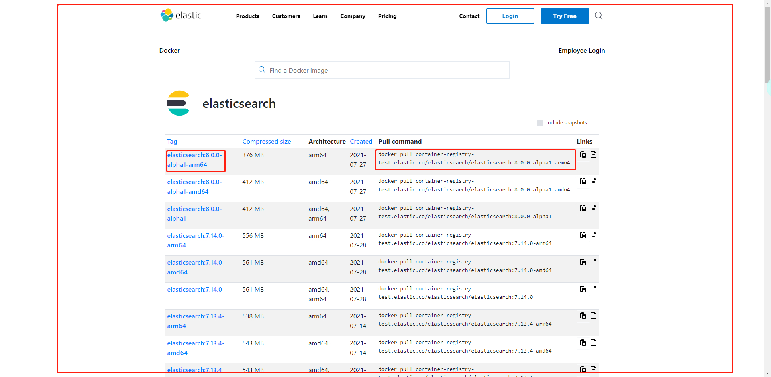Image resolution: width=771 pixels, height=377 pixels.
Task: Copy pull command for 7.13.4-arm64
Action: point(583,316)
